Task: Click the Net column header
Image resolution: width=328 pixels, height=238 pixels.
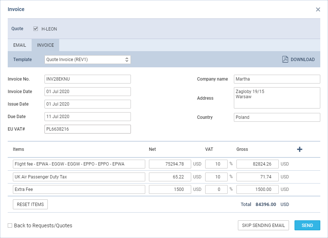Action: 152,149
